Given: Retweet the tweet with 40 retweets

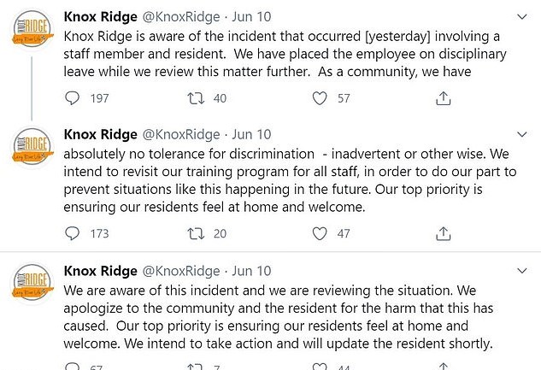Looking at the screenshot, I should click(x=194, y=99).
